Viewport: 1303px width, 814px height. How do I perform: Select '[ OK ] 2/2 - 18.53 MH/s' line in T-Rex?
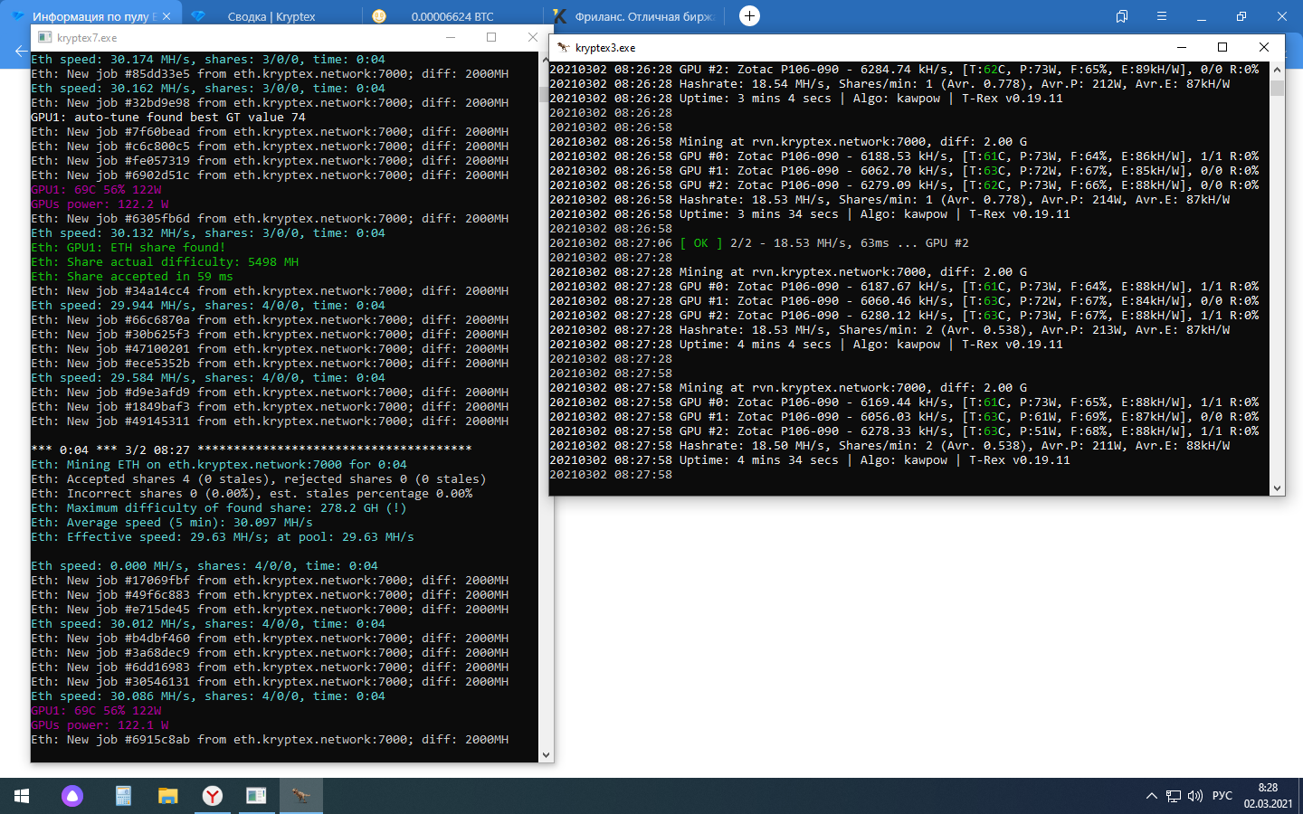click(x=759, y=243)
